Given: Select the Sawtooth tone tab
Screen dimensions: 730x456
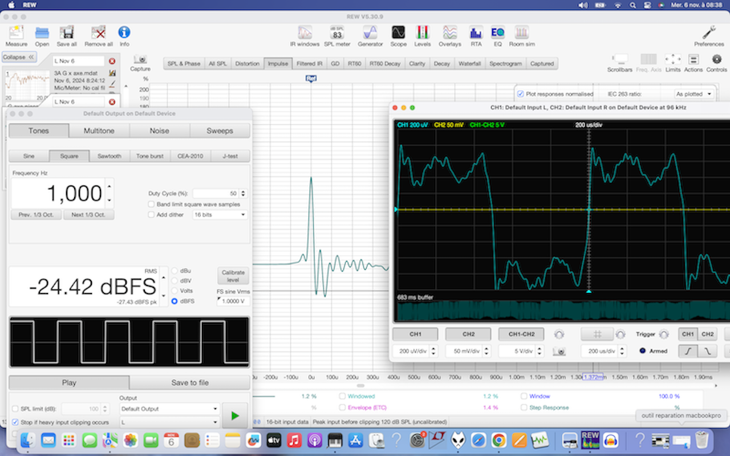Looking at the screenshot, I should [x=109, y=156].
